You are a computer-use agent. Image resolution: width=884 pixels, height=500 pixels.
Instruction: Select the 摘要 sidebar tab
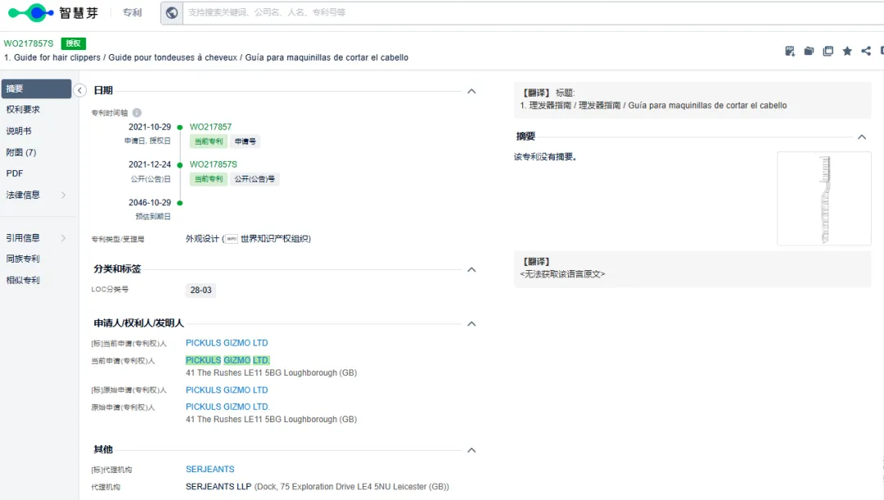36,88
